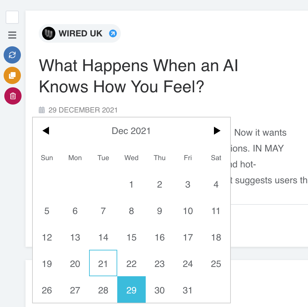Click the 29 DECEMBER 2021 date field
308x307 pixels.
click(x=83, y=110)
